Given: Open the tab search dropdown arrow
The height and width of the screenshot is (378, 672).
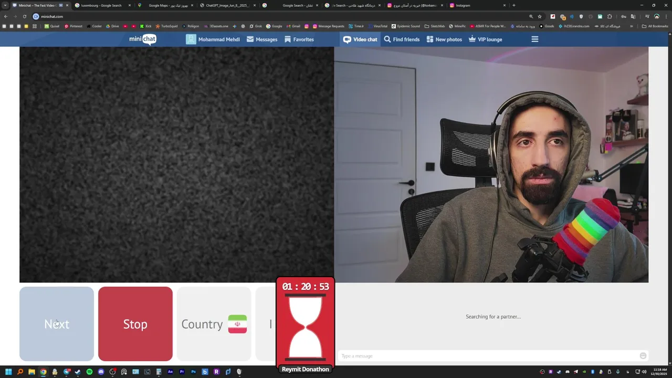Looking at the screenshot, I should [x=5, y=5].
